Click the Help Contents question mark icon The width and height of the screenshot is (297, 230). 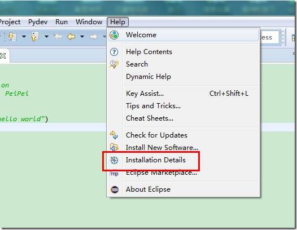(x=114, y=52)
